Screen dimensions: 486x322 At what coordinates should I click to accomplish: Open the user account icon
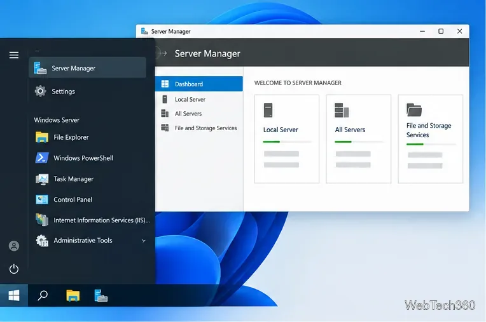pyautogui.click(x=13, y=246)
